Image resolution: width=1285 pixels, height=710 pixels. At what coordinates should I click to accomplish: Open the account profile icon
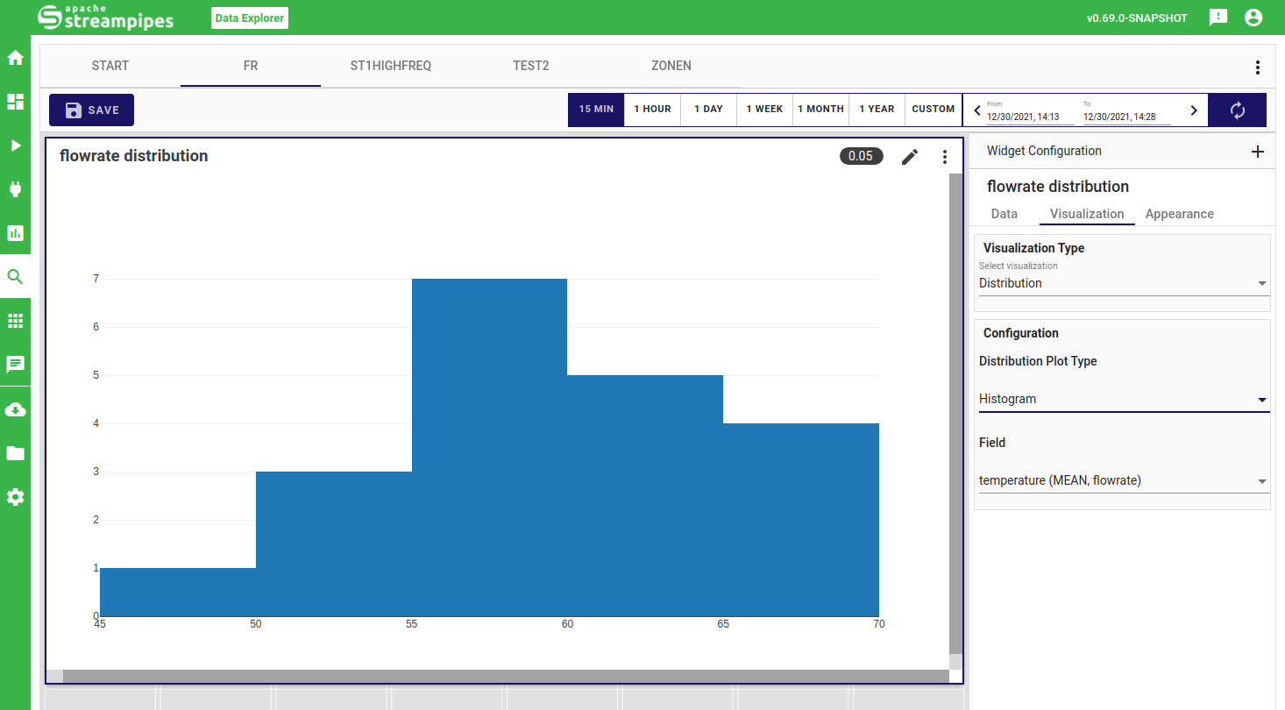coord(1253,18)
